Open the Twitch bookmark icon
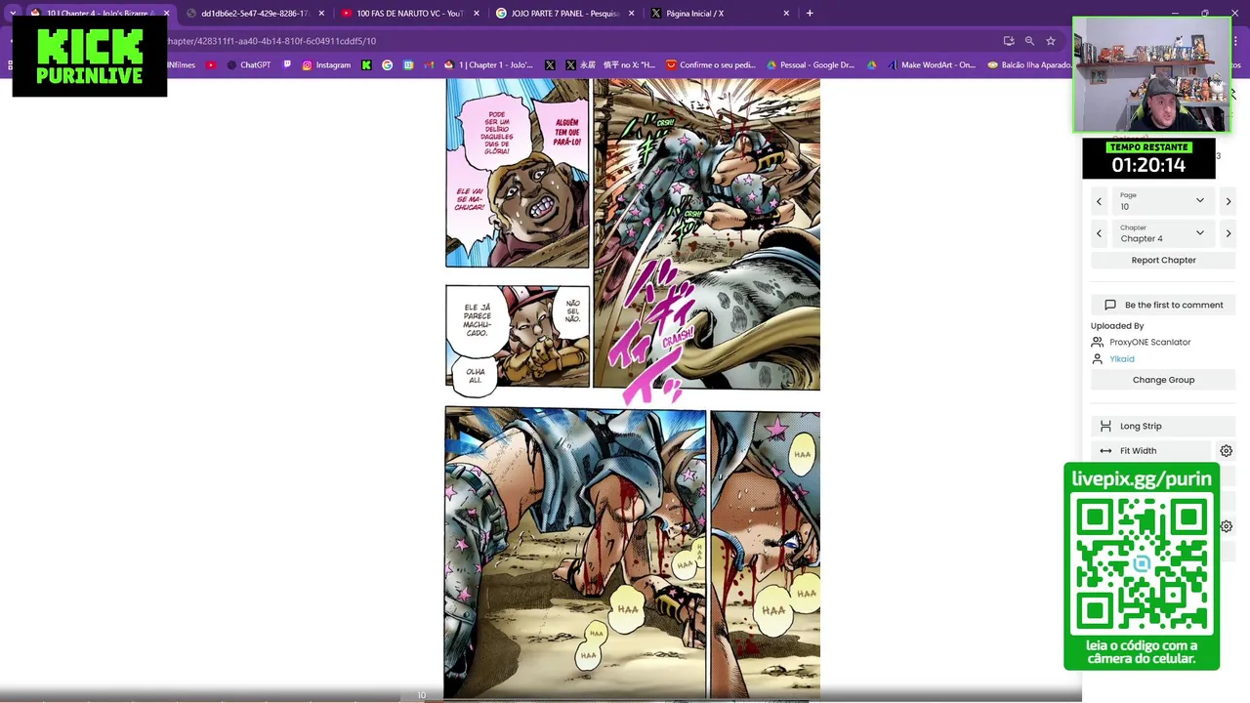The height and width of the screenshot is (703, 1250). coord(287,65)
